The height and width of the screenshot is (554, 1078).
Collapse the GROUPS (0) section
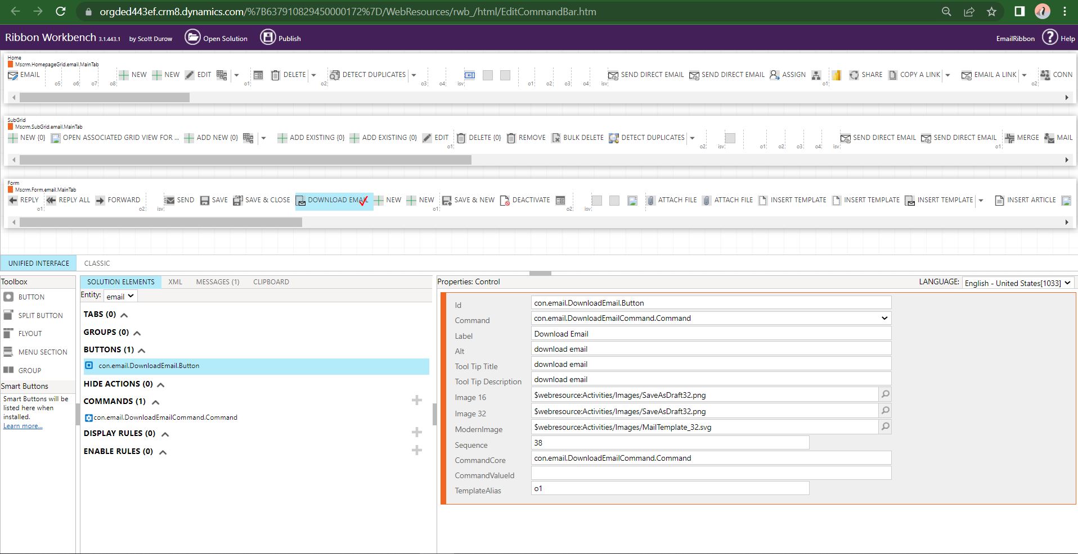pyautogui.click(x=137, y=333)
